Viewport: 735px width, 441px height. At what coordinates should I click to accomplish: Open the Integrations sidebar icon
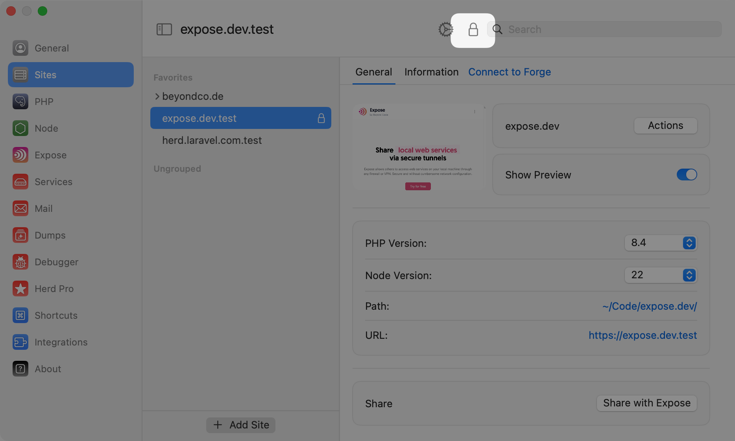[20, 342]
